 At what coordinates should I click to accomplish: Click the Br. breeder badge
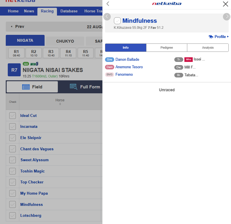[x=179, y=75]
